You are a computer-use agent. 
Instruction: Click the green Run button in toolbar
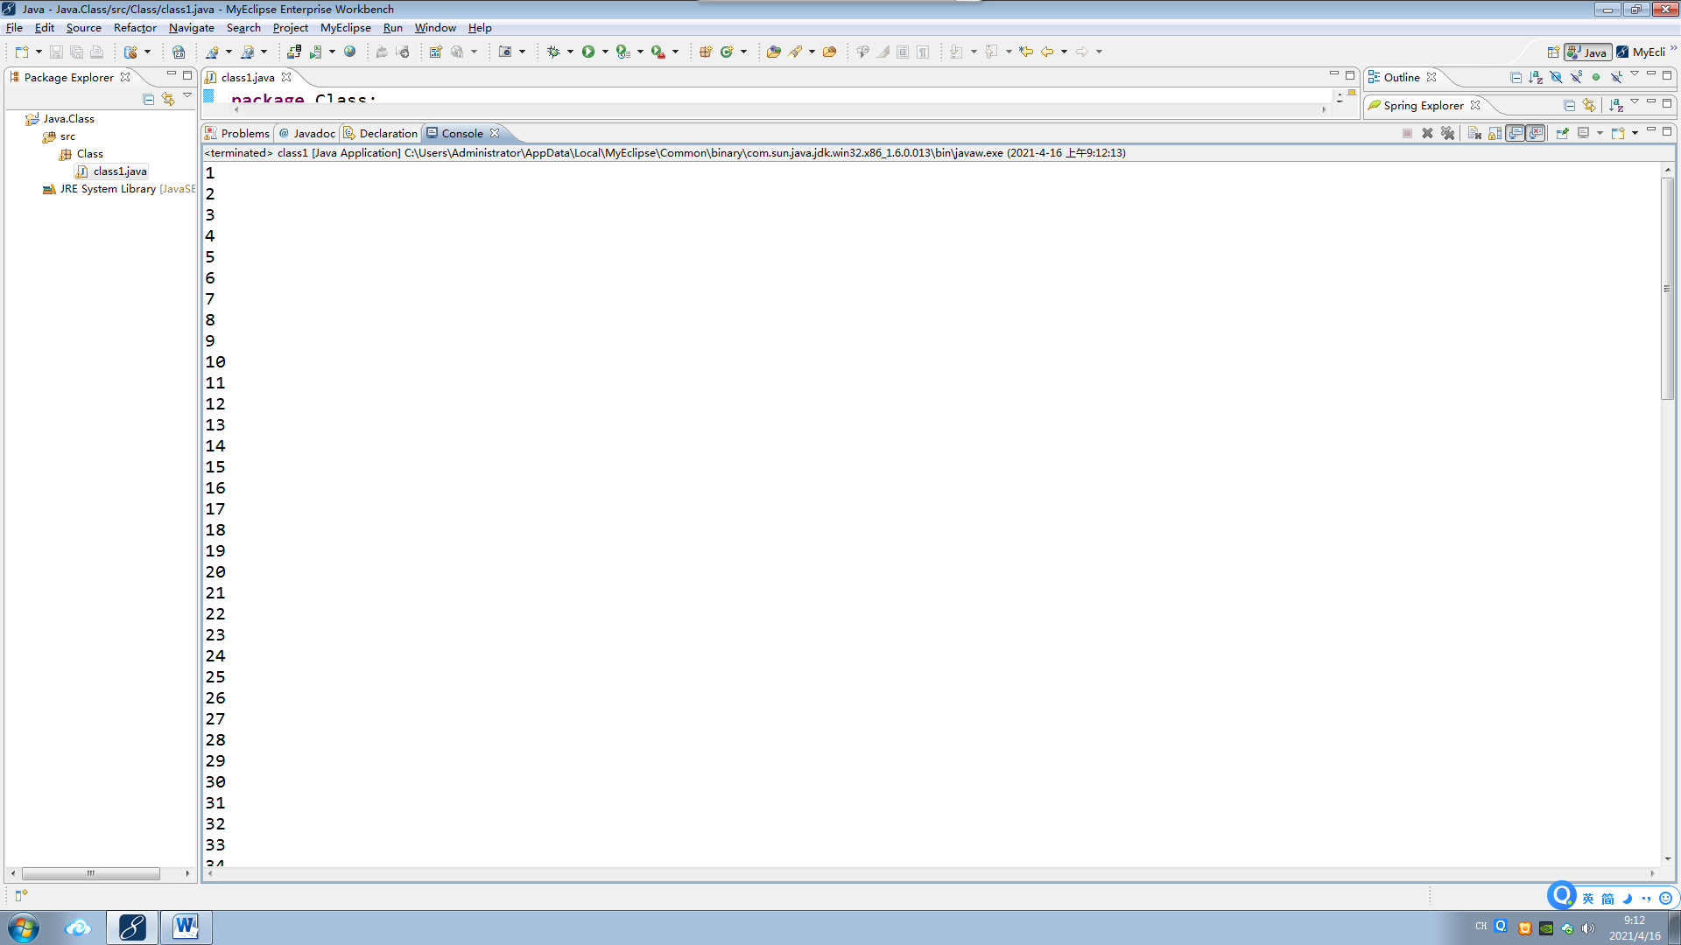(587, 52)
